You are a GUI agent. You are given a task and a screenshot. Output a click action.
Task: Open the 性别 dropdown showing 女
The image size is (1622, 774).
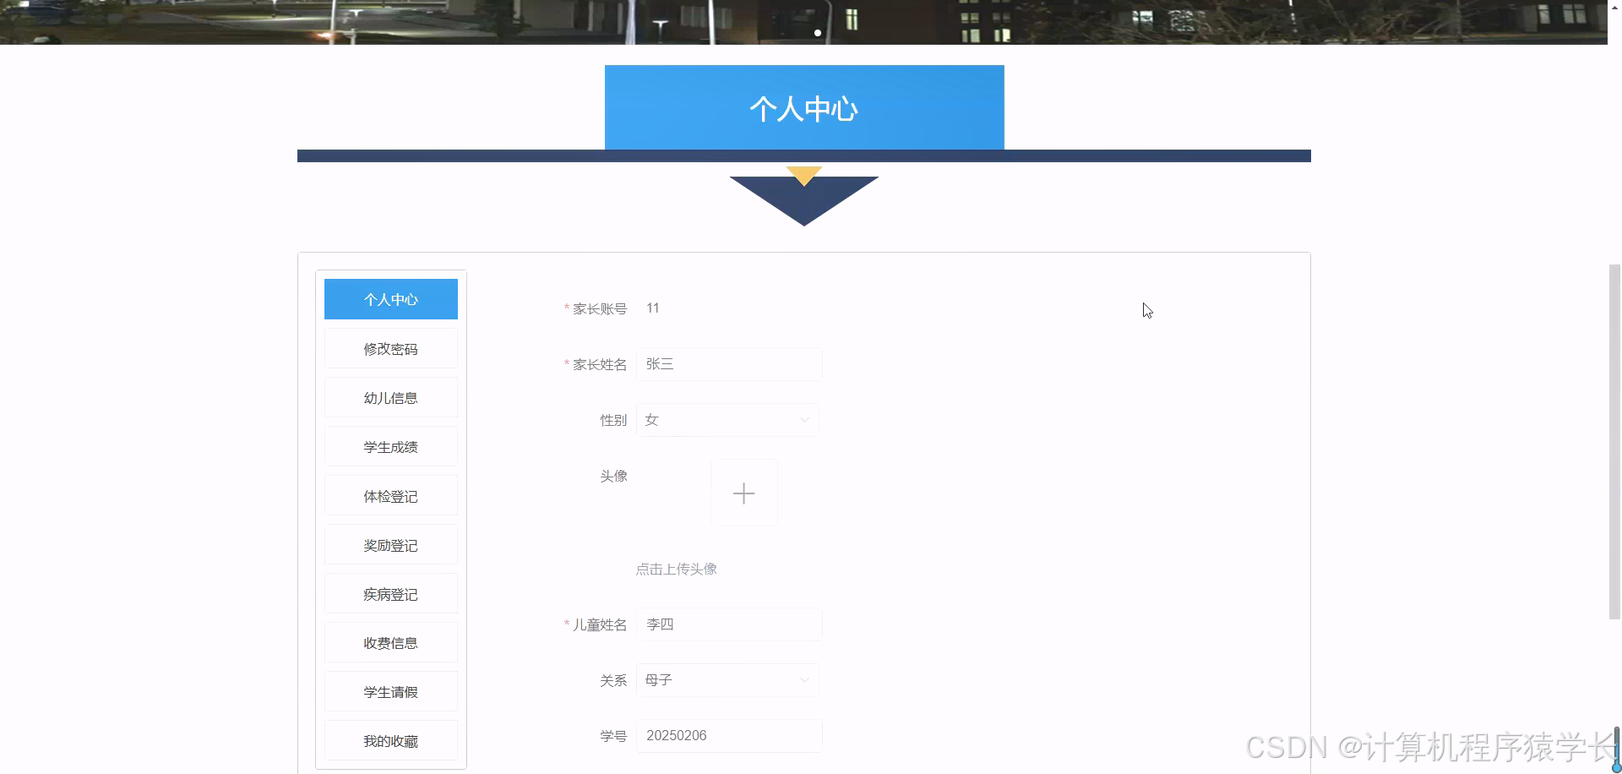(727, 420)
